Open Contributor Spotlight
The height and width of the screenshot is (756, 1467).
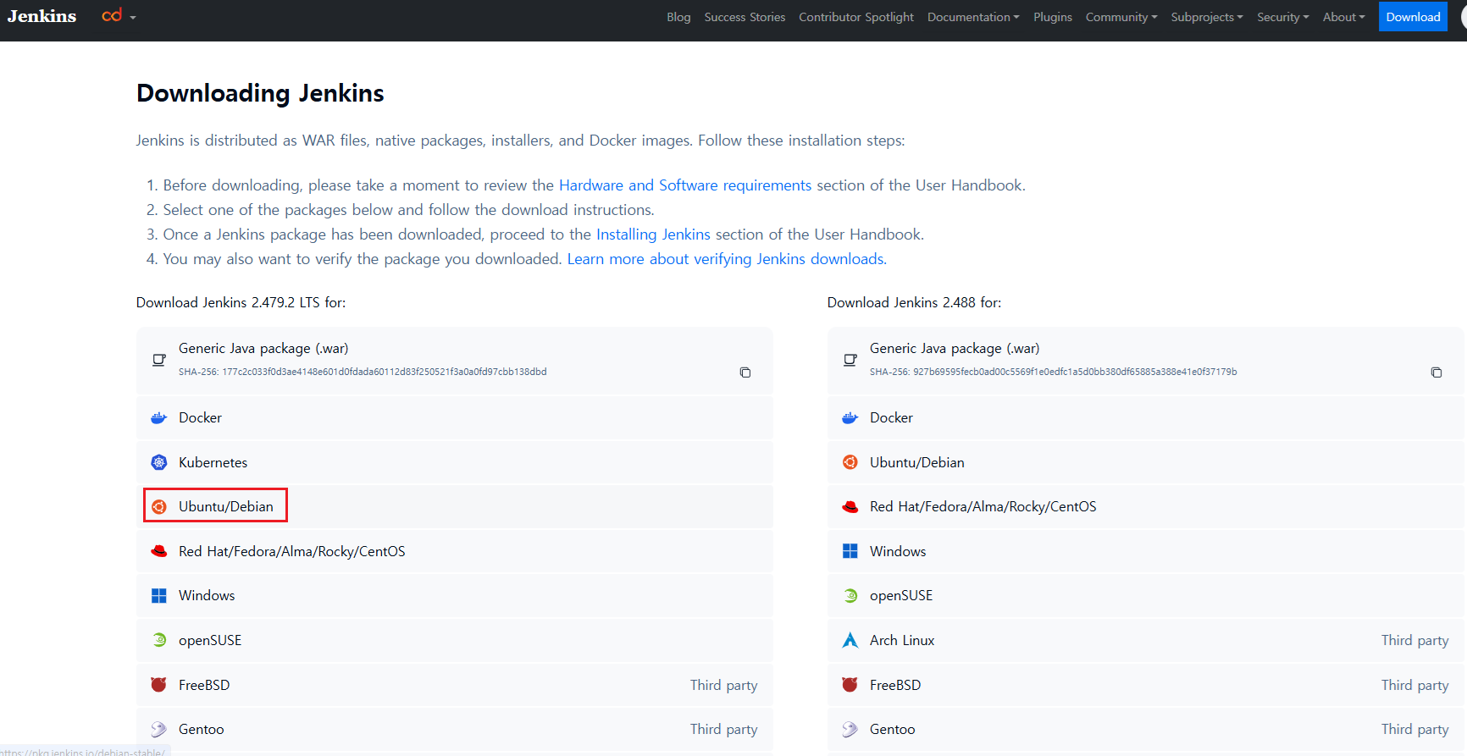(x=856, y=17)
